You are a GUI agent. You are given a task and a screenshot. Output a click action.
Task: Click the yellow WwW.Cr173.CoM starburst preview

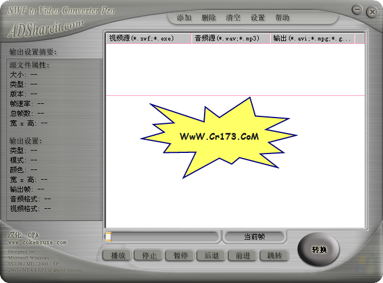[219, 137]
